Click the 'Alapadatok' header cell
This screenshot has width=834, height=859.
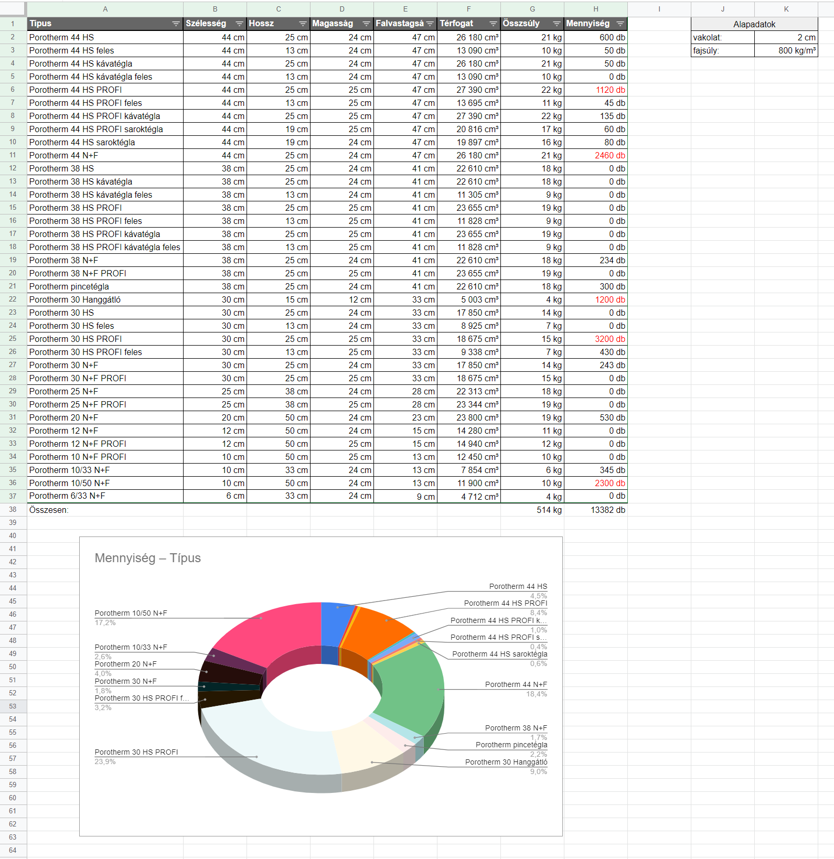coord(754,24)
